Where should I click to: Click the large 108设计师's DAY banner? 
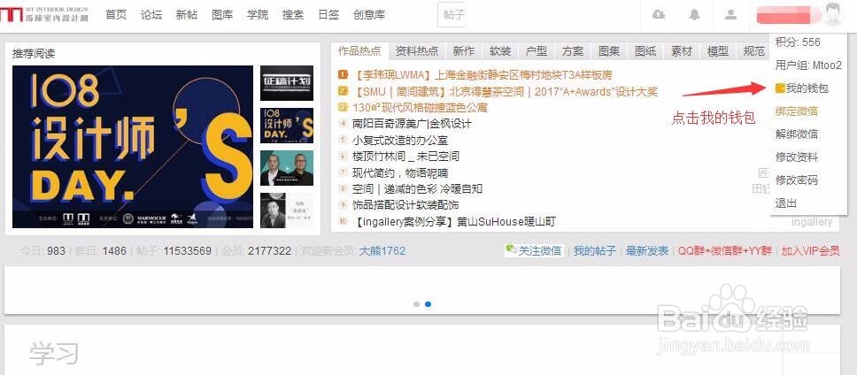click(x=132, y=147)
